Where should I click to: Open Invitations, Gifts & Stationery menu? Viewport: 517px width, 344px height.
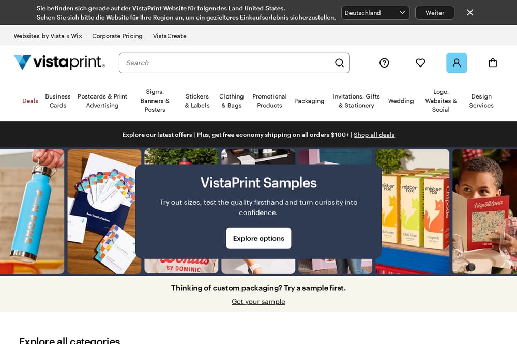[x=356, y=101]
